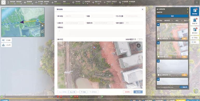Go to the previous event with 上一条
The image size is (200, 101).
pyautogui.click(x=72, y=92)
